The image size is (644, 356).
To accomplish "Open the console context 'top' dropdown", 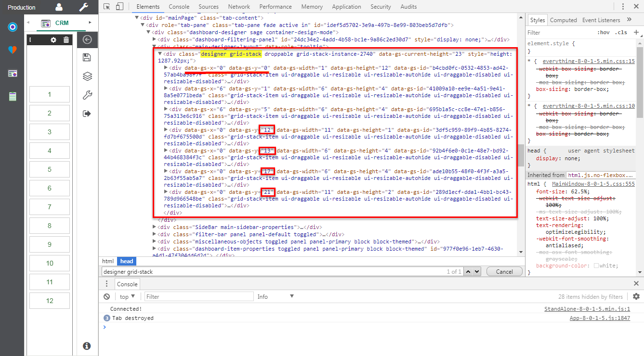I will point(127,297).
